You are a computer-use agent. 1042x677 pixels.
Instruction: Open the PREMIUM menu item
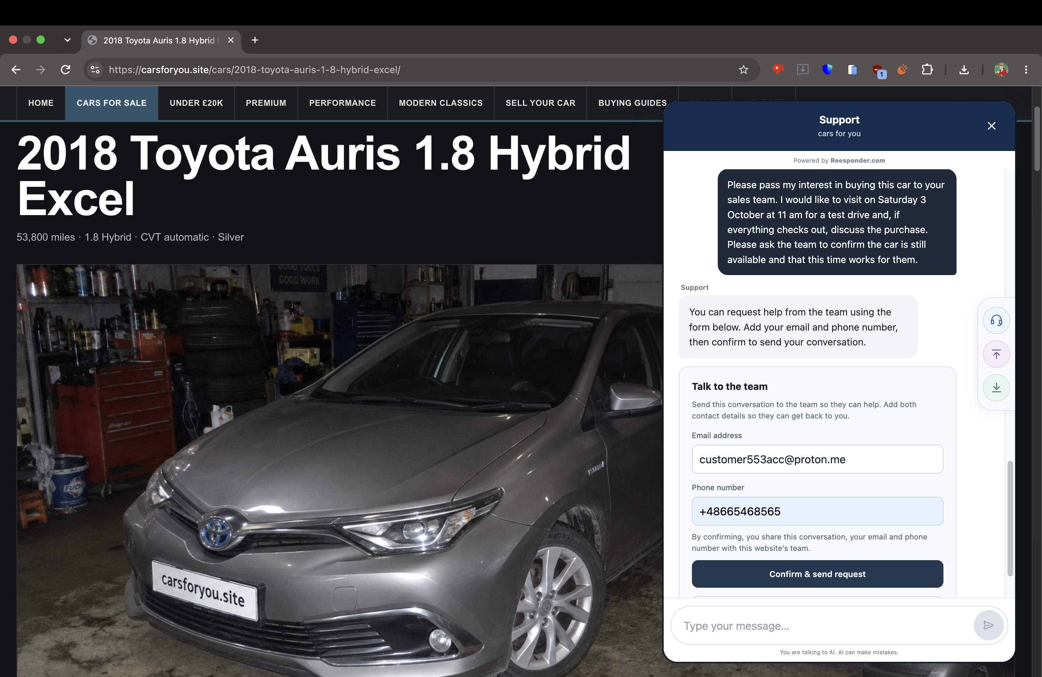pyautogui.click(x=266, y=103)
